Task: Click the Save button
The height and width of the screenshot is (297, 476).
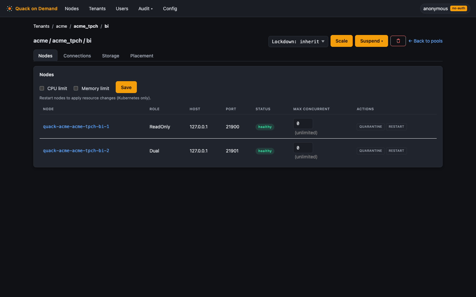Action: pos(126,87)
